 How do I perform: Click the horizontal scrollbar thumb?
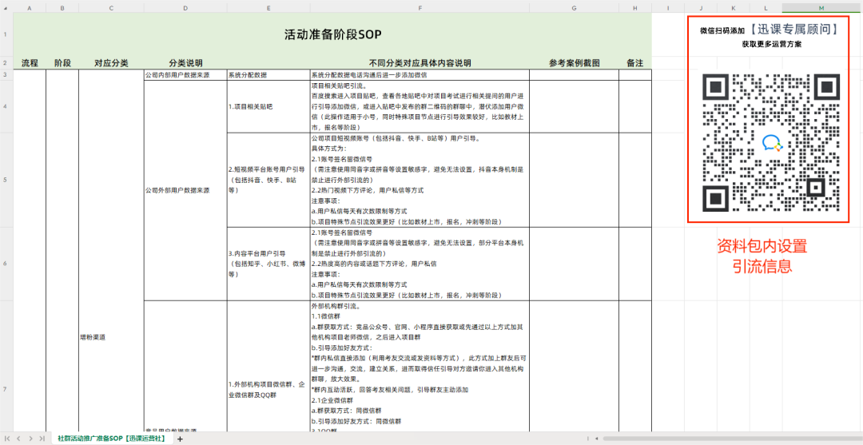pyautogui.click(x=731, y=439)
